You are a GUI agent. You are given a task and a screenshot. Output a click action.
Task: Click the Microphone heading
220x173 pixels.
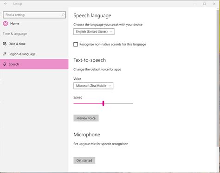(87, 135)
